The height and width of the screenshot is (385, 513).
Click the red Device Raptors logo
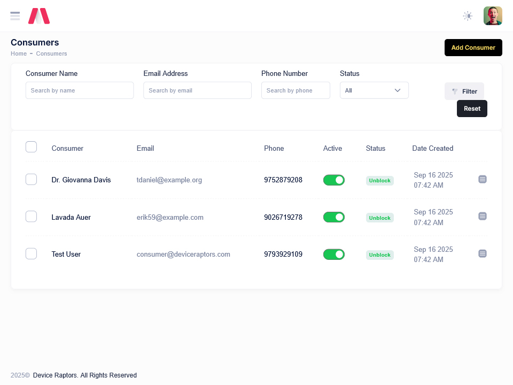[39, 16]
